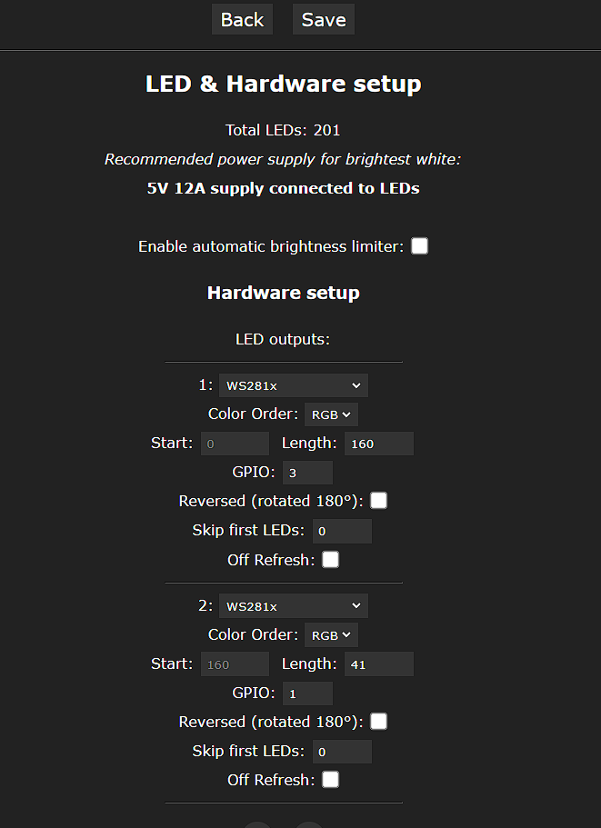The width and height of the screenshot is (601, 828).
Task: Open the WS281x type dropdown for output 2
Action: point(293,605)
